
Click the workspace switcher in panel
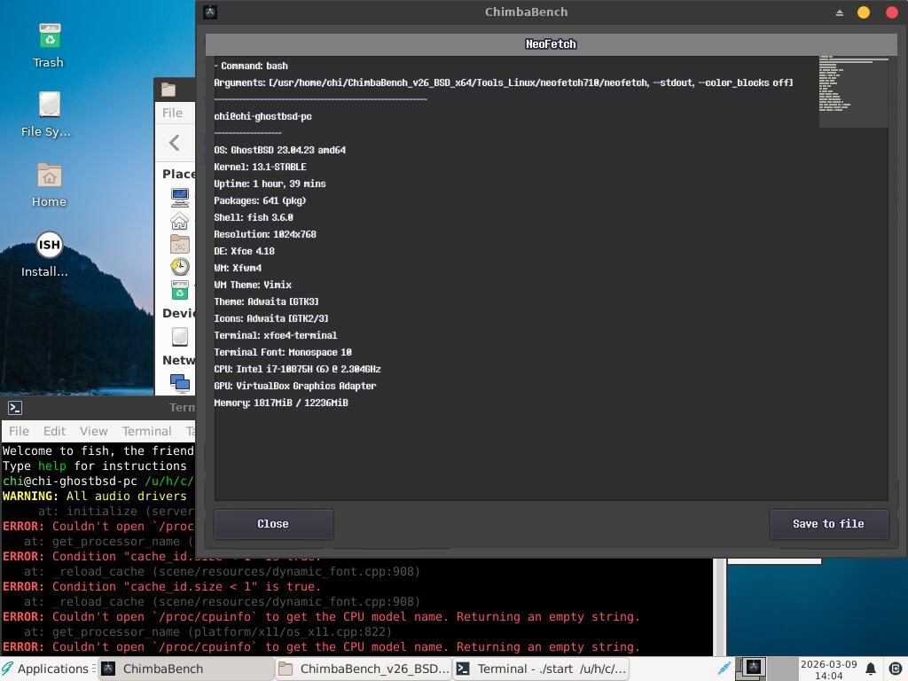[751, 669]
